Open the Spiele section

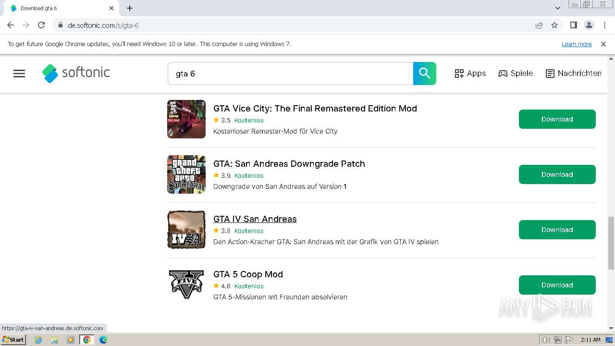click(x=516, y=74)
